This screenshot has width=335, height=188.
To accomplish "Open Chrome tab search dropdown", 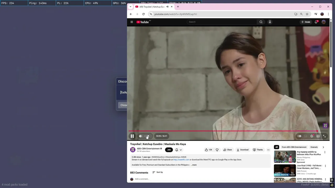I will pyautogui.click(x=131, y=7).
